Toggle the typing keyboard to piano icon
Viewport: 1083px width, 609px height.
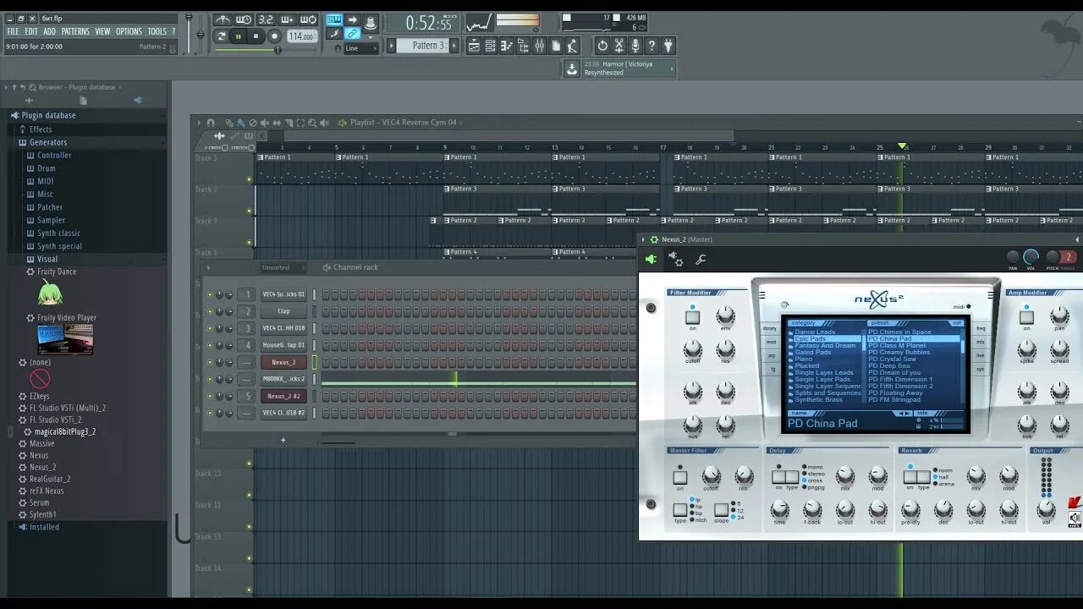[334, 19]
